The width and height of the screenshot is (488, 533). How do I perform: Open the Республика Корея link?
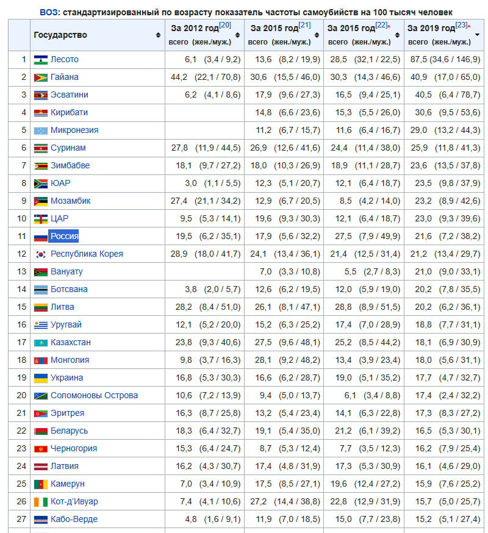pyautogui.click(x=87, y=254)
